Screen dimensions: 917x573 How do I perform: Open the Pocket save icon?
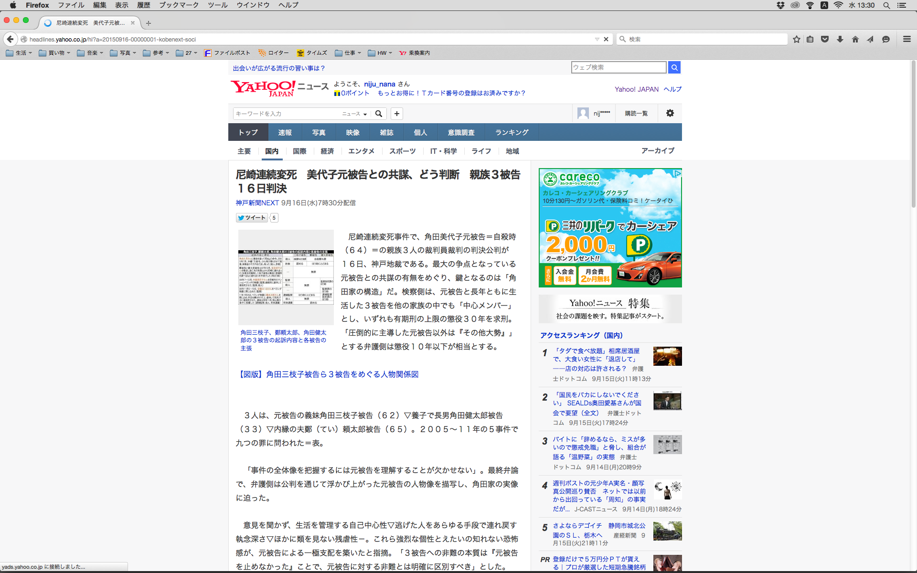(825, 39)
